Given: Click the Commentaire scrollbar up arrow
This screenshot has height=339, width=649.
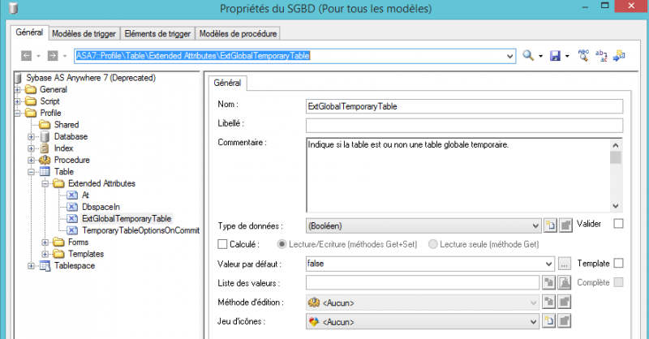Looking at the screenshot, I should coord(616,145).
